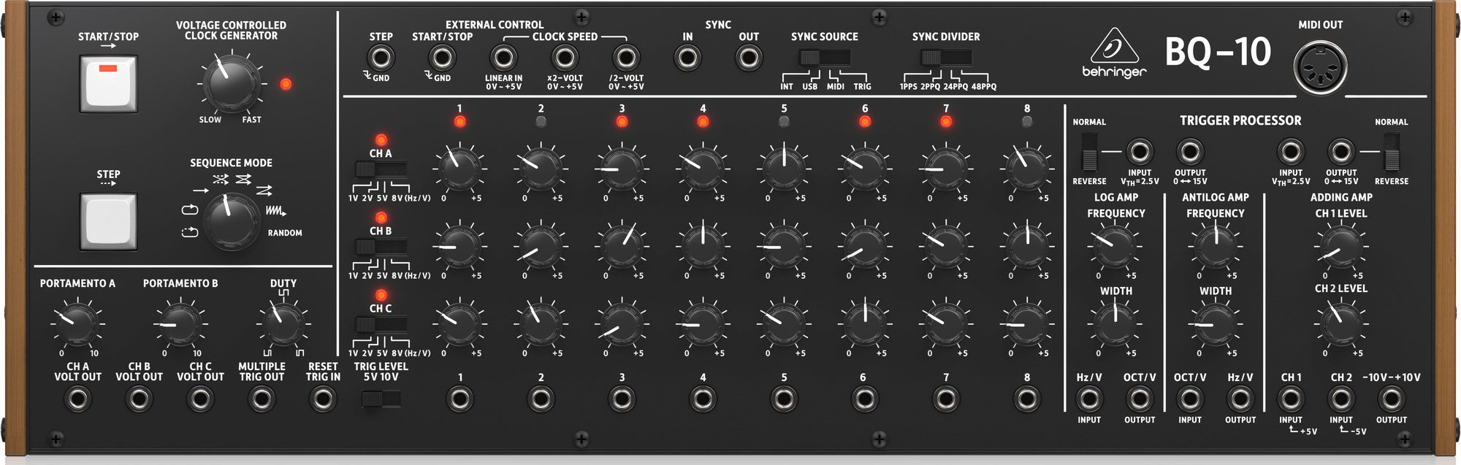
Task: Click the CH A VOLT OUT jack
Action: (x=77, y=399)
